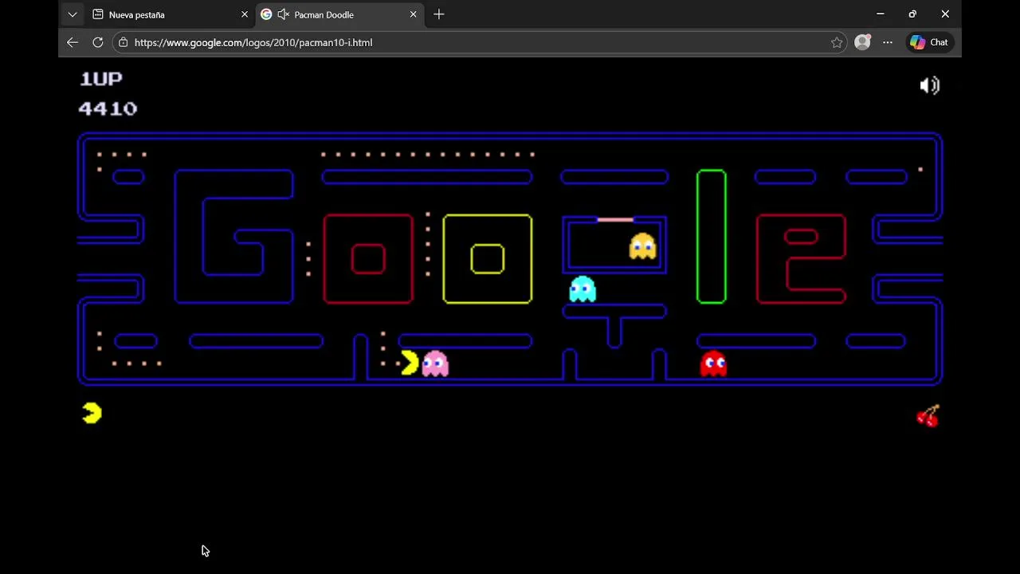Close the Nueva pestaña tab
This screenshot has width=1020, height=574.
tap(245, 14)
